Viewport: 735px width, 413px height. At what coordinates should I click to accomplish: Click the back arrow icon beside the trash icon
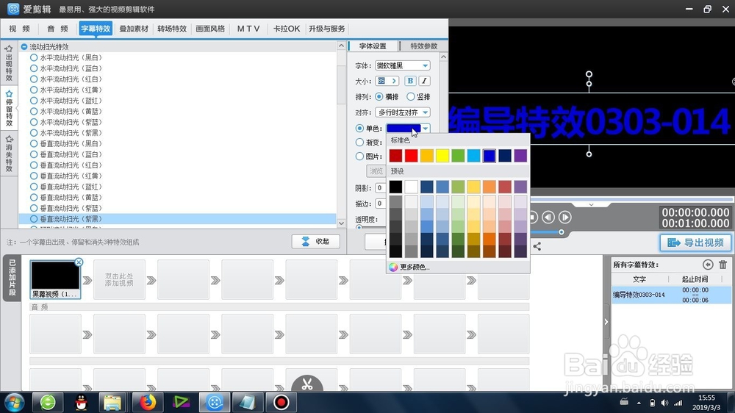(x=708, y=265)
